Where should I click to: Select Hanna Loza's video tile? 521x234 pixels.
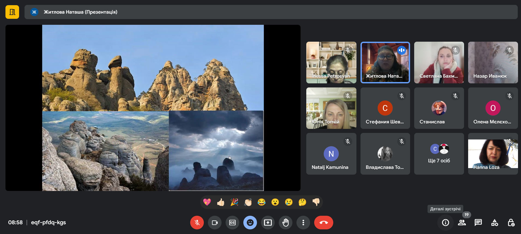[x=493, y=154]
